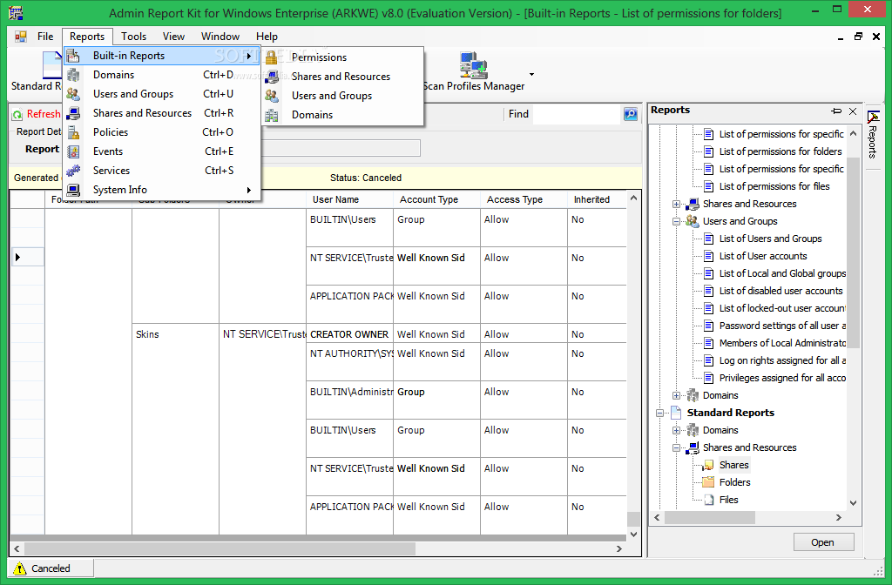Click the grid's vertical scrollbar down arrow
This screenshot has width=892, height=585.
[634, 535]
